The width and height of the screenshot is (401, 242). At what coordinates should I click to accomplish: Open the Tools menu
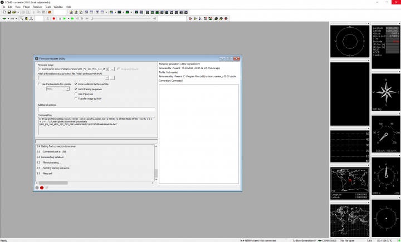click(x=48, y=7)
